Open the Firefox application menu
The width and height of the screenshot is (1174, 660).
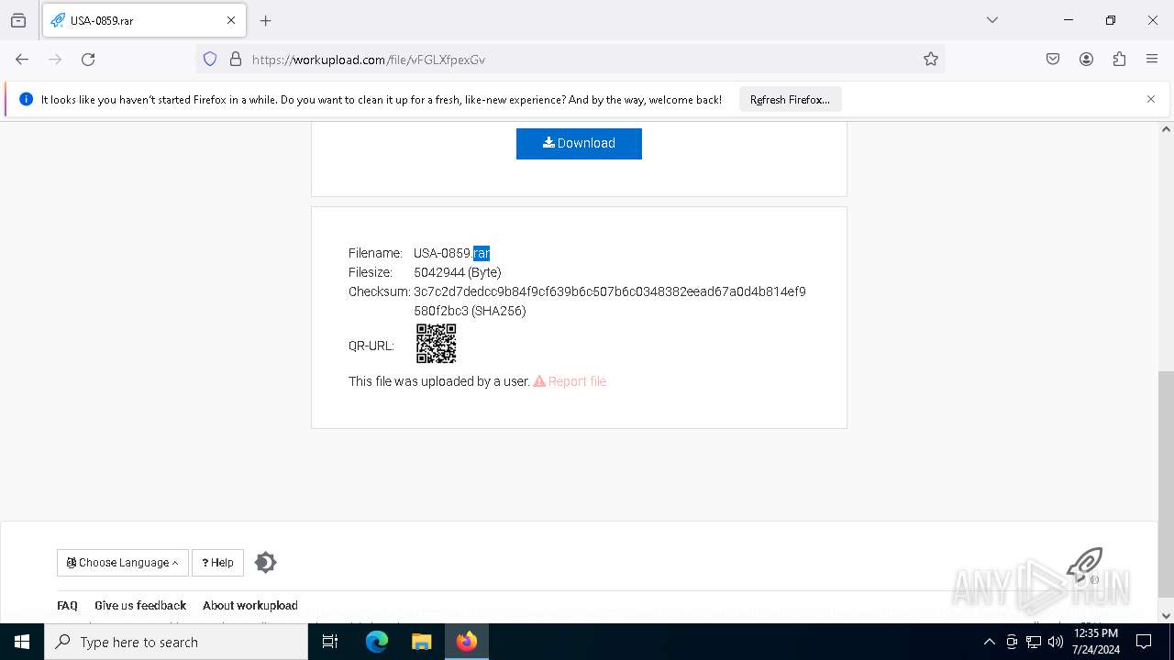1152,60
